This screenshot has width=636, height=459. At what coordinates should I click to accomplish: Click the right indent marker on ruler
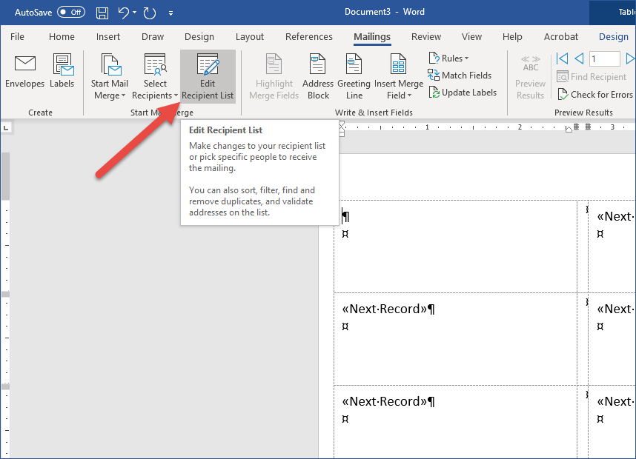click(x=569, y=130)
